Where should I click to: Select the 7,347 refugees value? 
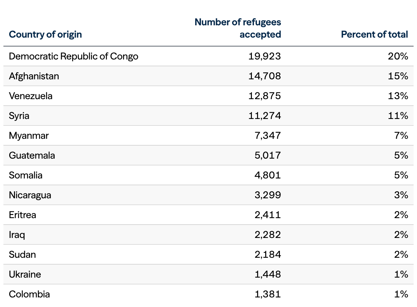coord(268,135)
